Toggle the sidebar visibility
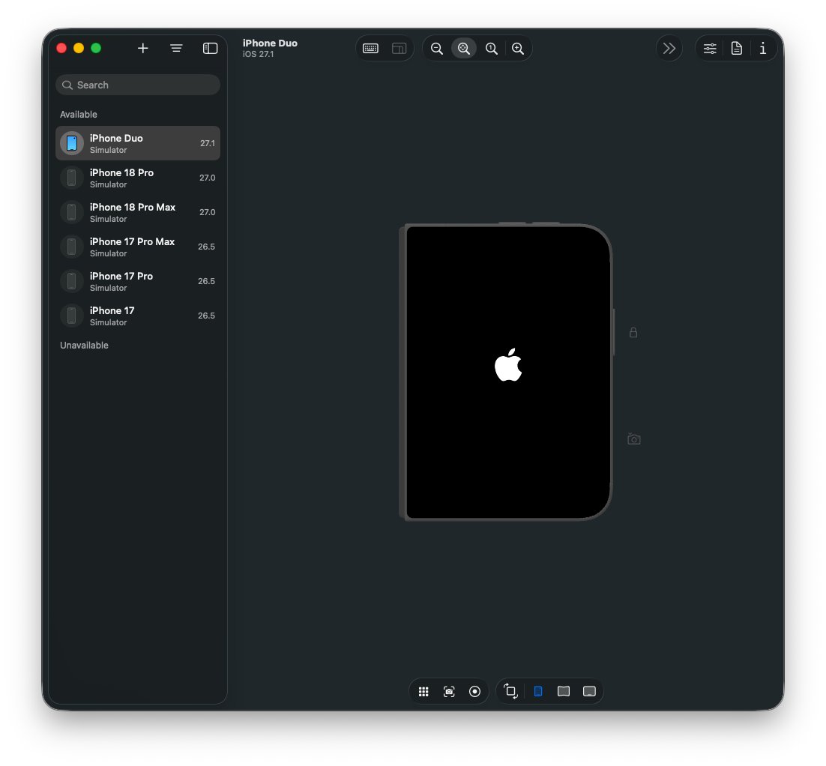This screenshot has height=766, width=826. (210, 49)
